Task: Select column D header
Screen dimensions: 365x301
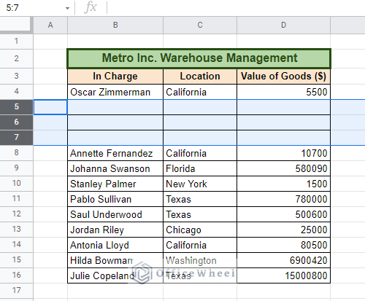Action: coord(283,25)
